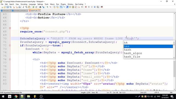Run macro multiple times icon

[x=95, y=7]
